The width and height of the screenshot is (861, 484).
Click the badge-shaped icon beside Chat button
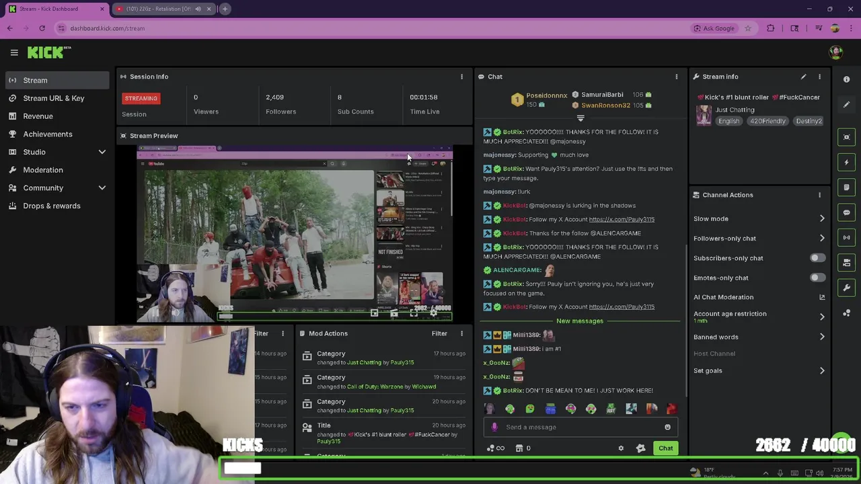pyautogui.click(x=640, y=448)
